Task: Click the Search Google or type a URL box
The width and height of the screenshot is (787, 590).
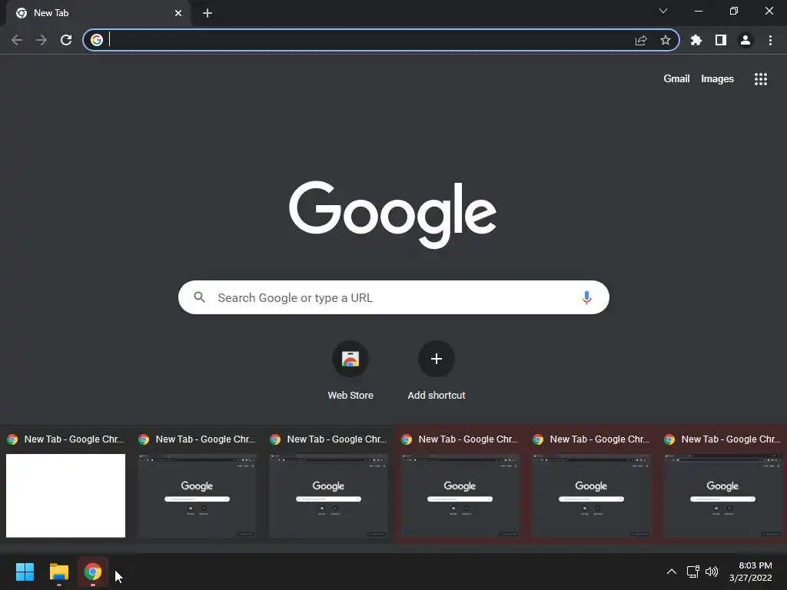Action: click(x=394, y=297)
